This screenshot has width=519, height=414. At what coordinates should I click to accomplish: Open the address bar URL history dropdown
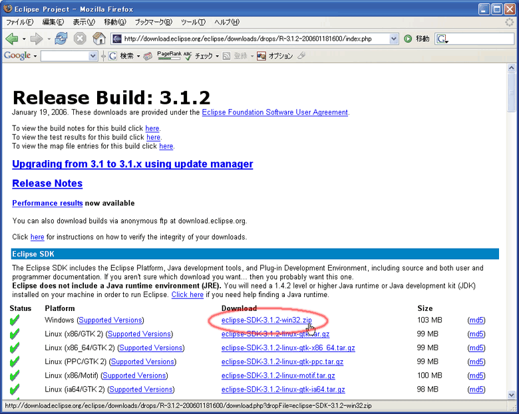[393, 39]
